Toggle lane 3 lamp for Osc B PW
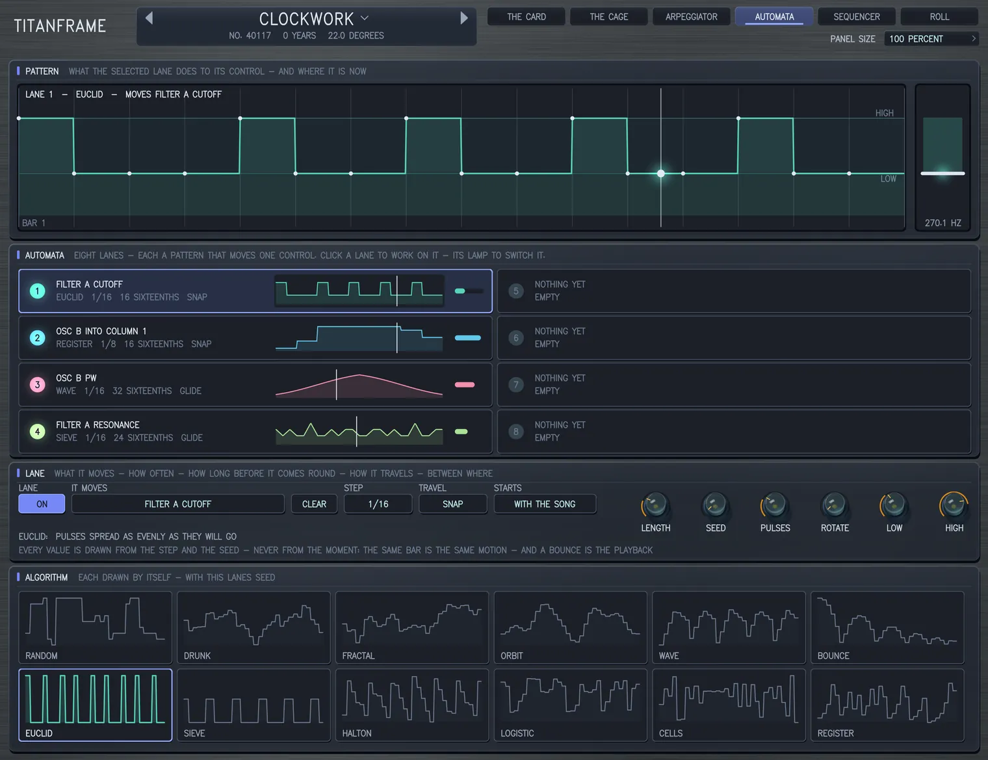This screenshot has height=760, width=988. 38,385
